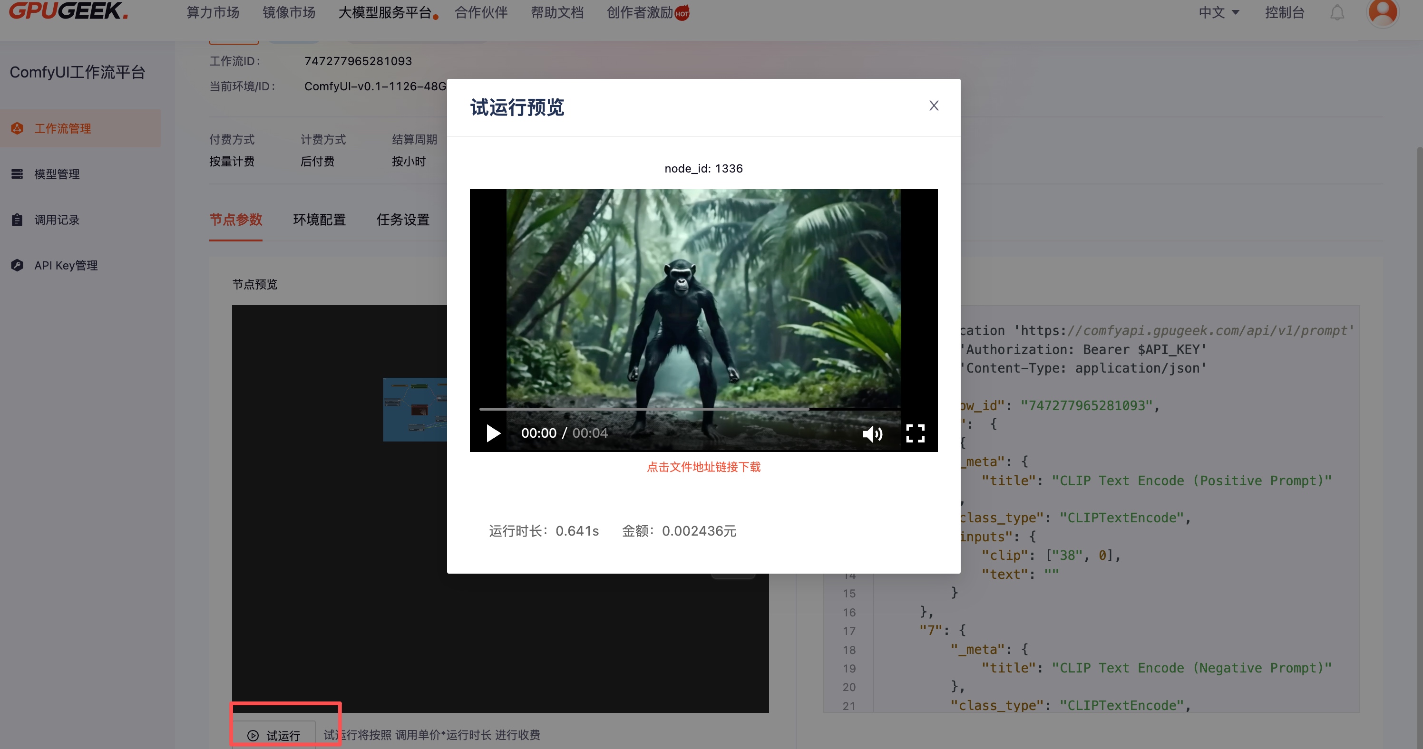Click the workflow graph thumbnail preview
This screenshot has width=1423, height=749.
[414, 409]
